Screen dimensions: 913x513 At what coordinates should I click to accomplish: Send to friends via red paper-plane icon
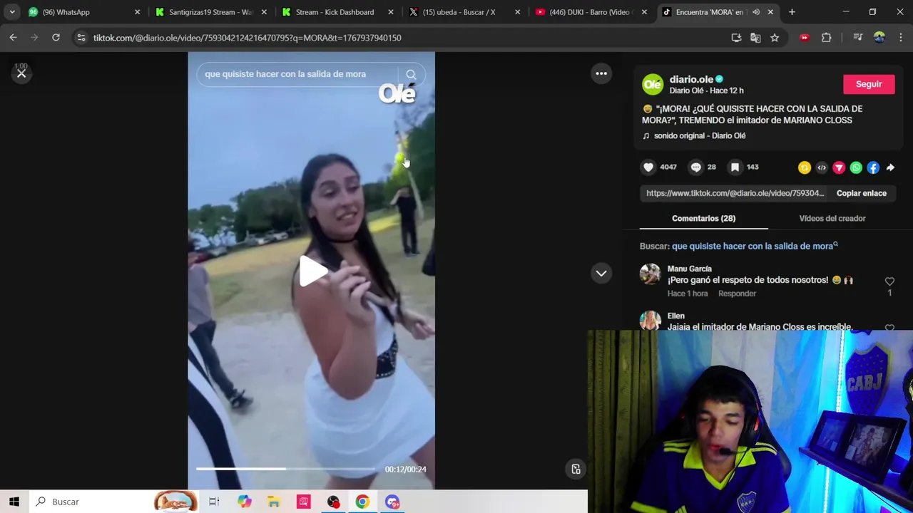[x=839, y=167]
